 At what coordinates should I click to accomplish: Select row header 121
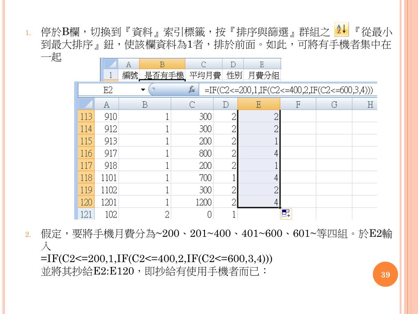[x=86, y=214]
